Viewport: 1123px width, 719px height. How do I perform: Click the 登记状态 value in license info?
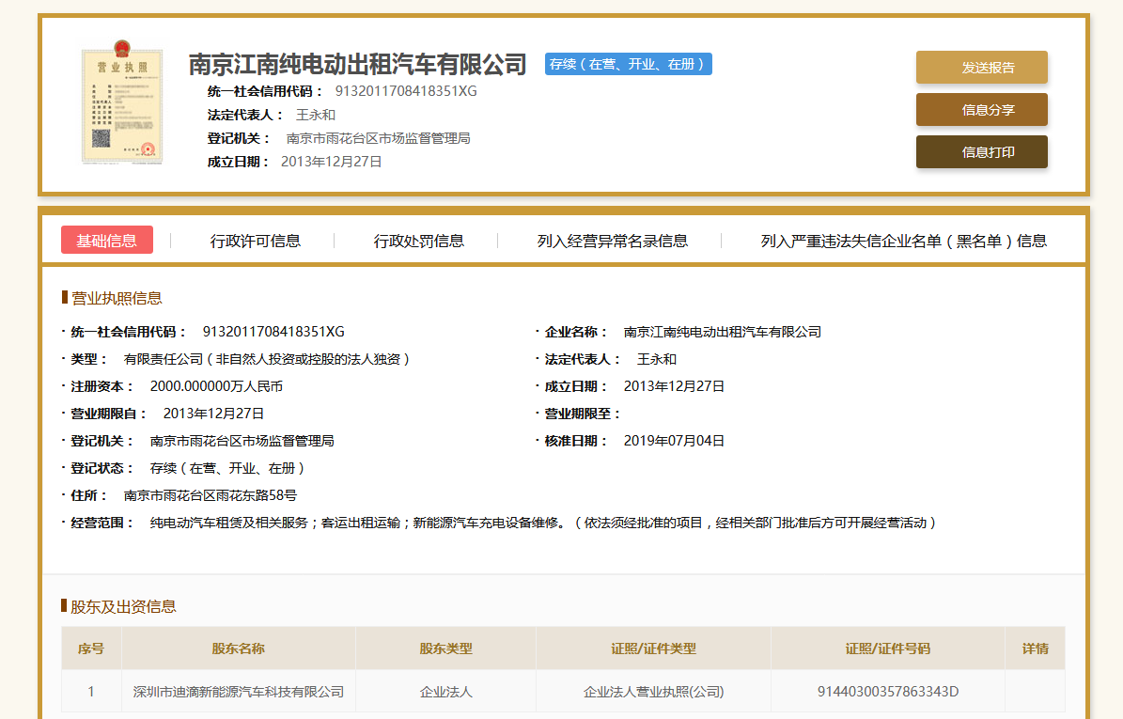227,468
